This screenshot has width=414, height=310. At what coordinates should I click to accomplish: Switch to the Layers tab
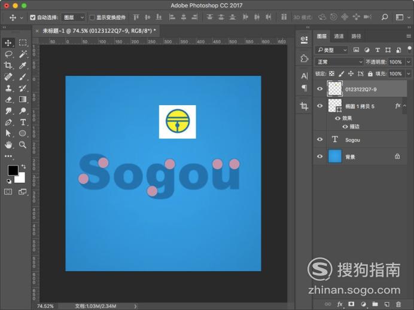[322, 36]
